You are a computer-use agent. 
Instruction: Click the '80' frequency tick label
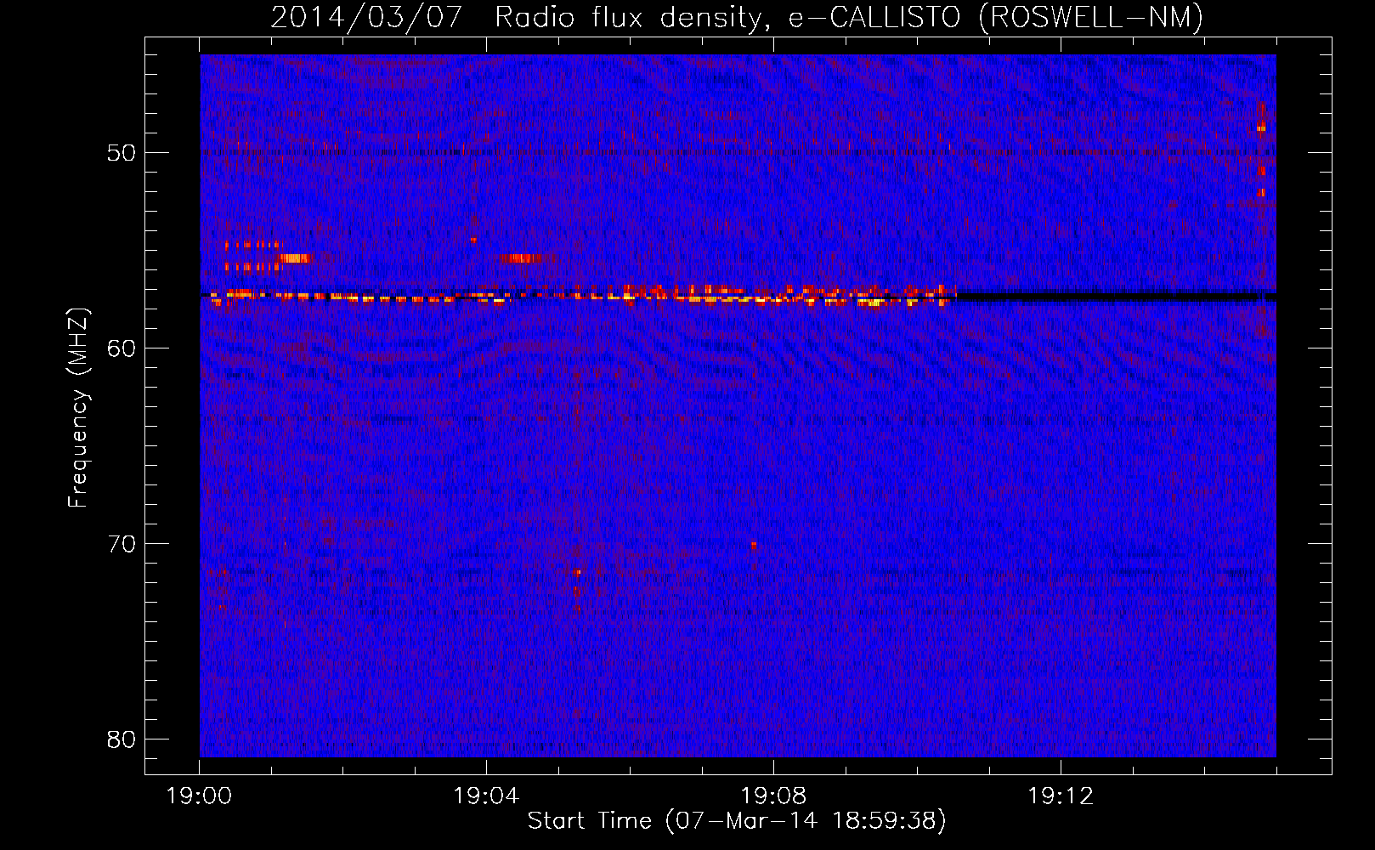pos(122,739)
